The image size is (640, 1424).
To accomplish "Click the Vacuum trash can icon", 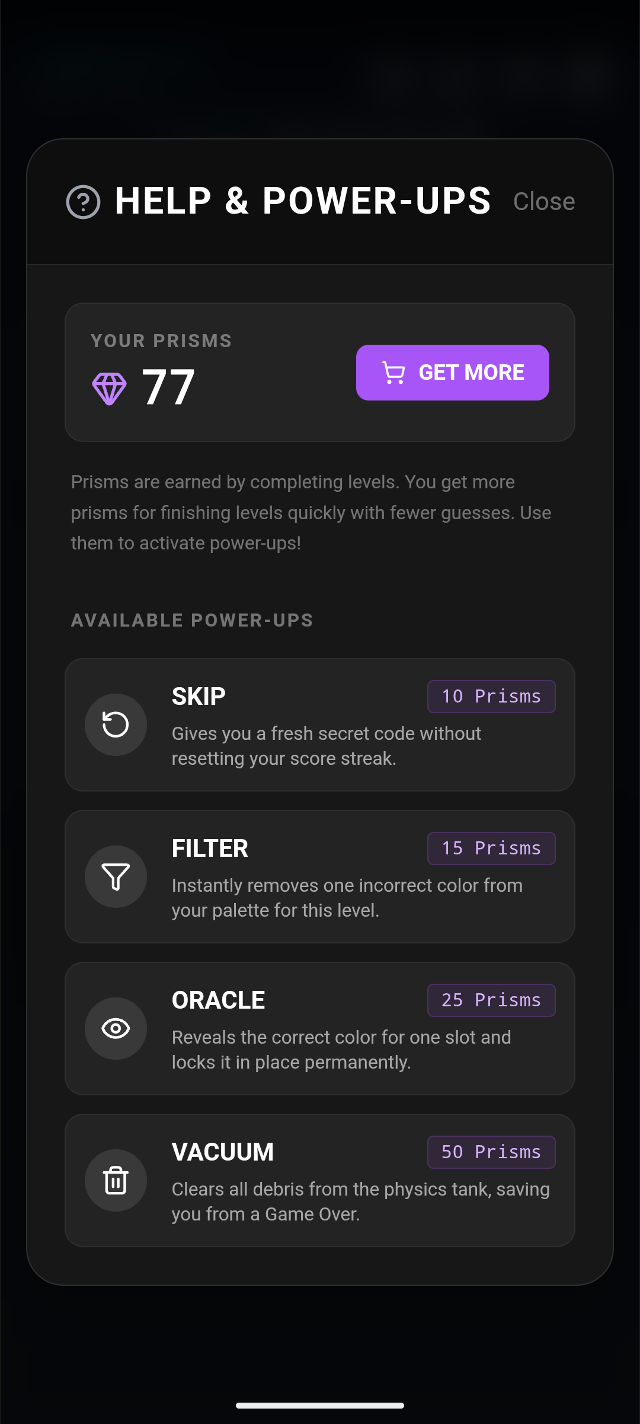I will [116, 1180].
